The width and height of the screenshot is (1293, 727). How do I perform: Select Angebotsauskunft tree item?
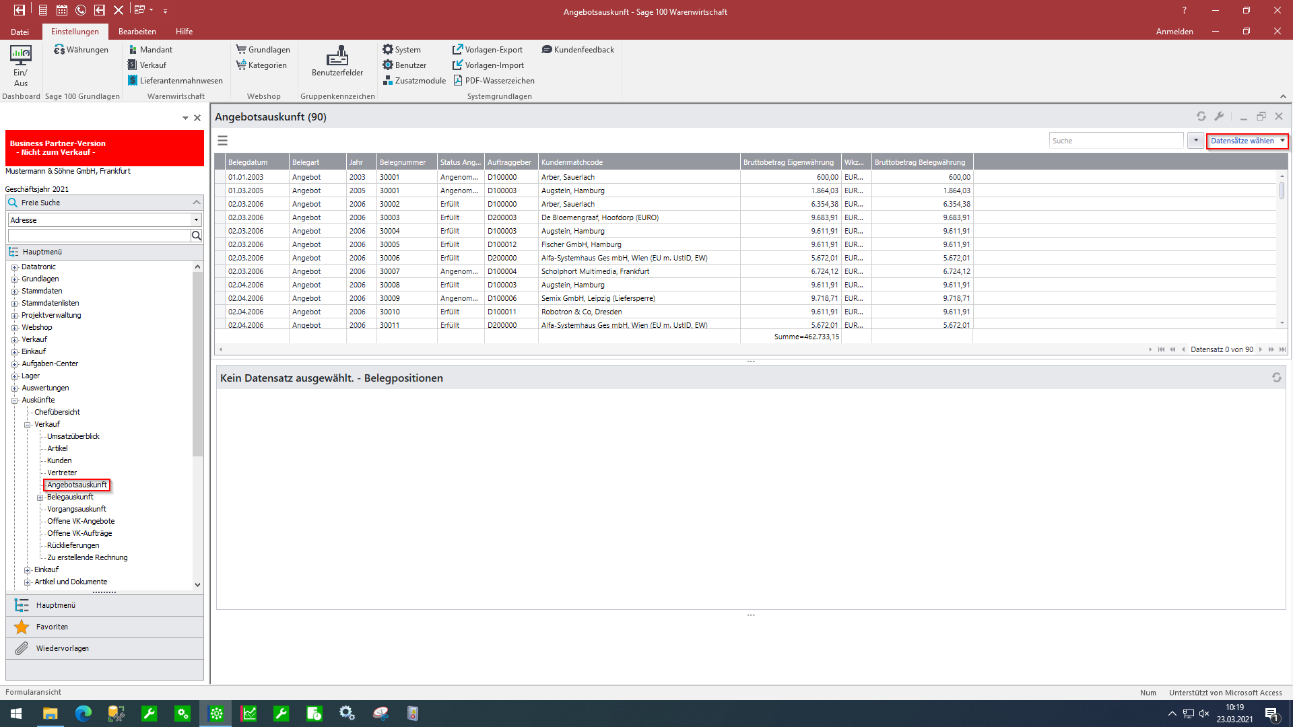coord(77,485)
